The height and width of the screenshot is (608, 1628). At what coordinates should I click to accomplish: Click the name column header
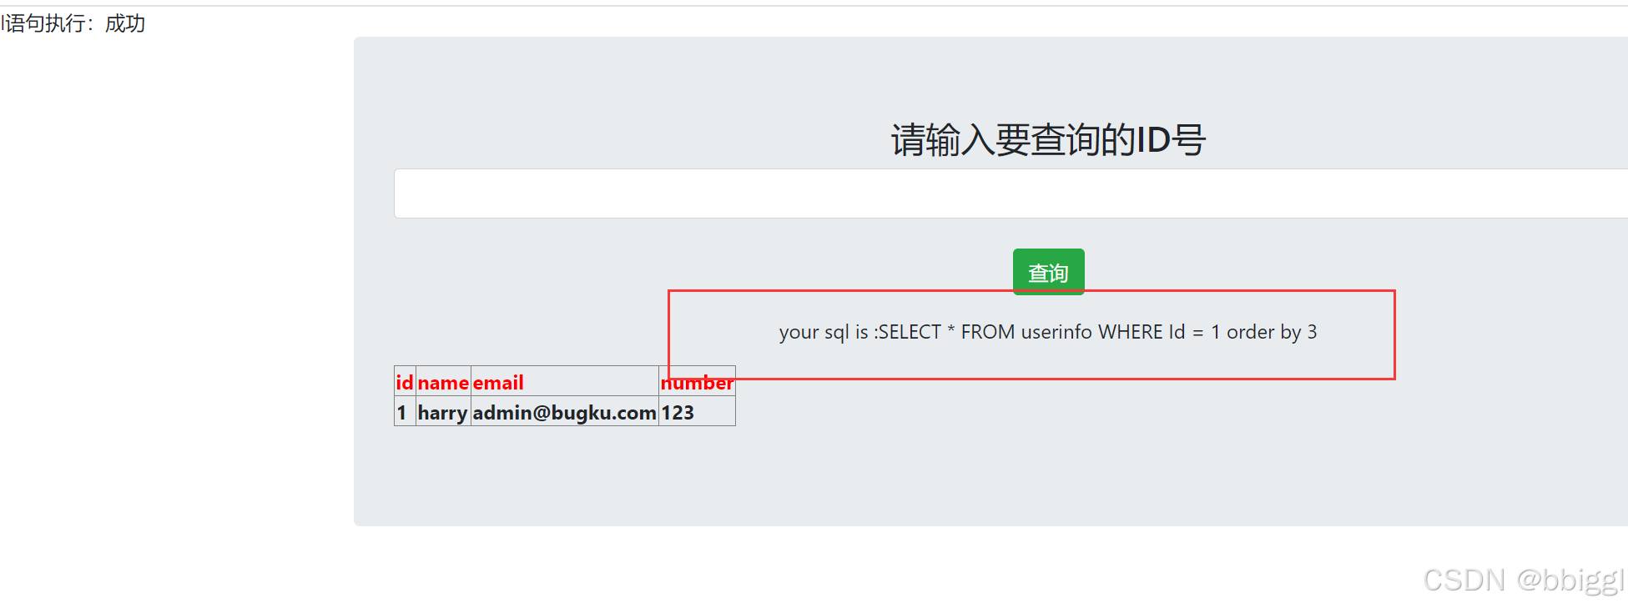443,382
